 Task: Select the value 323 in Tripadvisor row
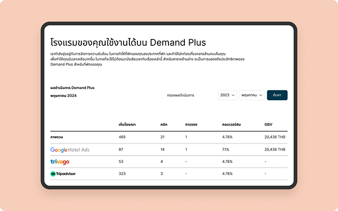click(x=122, y=174)
